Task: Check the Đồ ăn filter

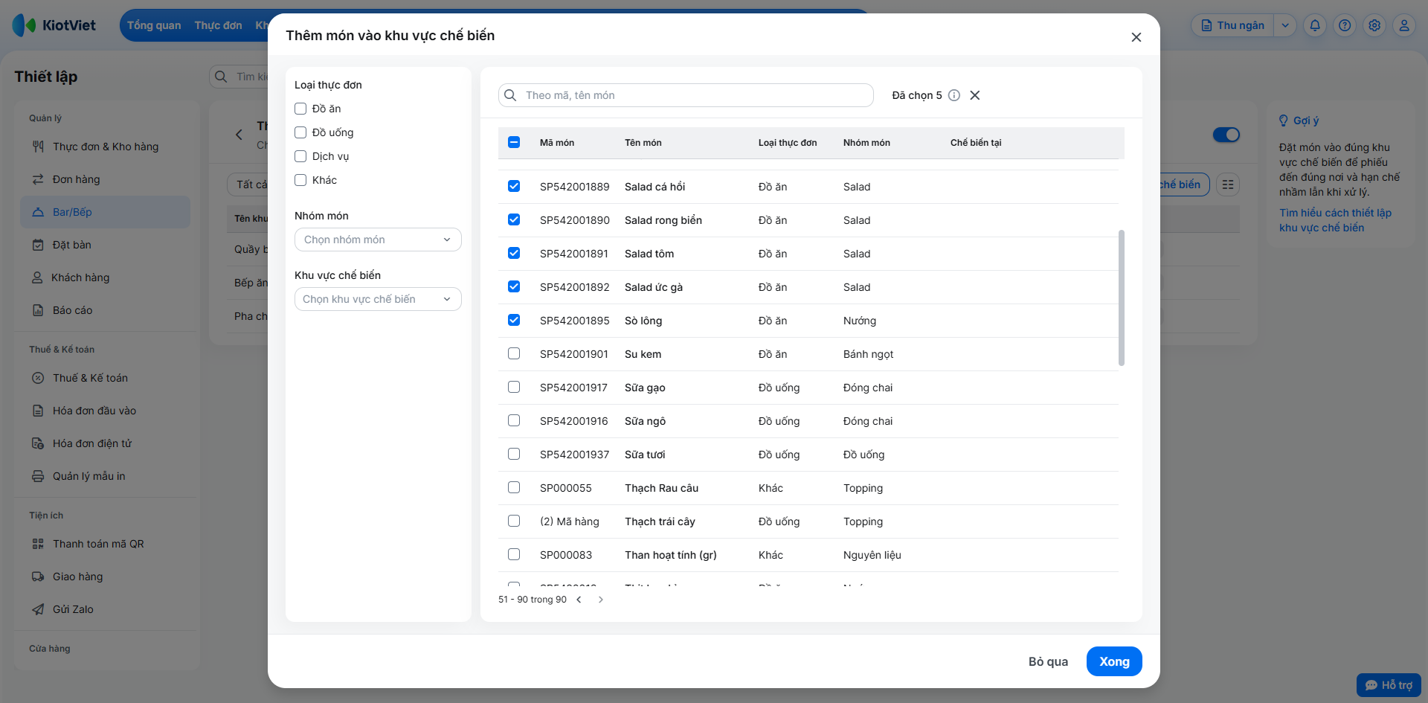Action: coord(300,109)
